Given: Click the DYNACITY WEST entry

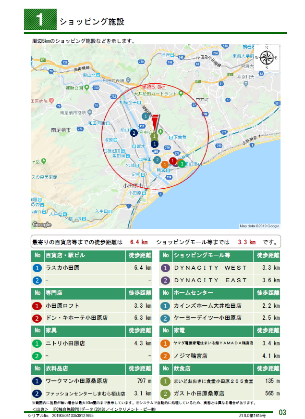Looking at the screenshot, I should [211, 268].
